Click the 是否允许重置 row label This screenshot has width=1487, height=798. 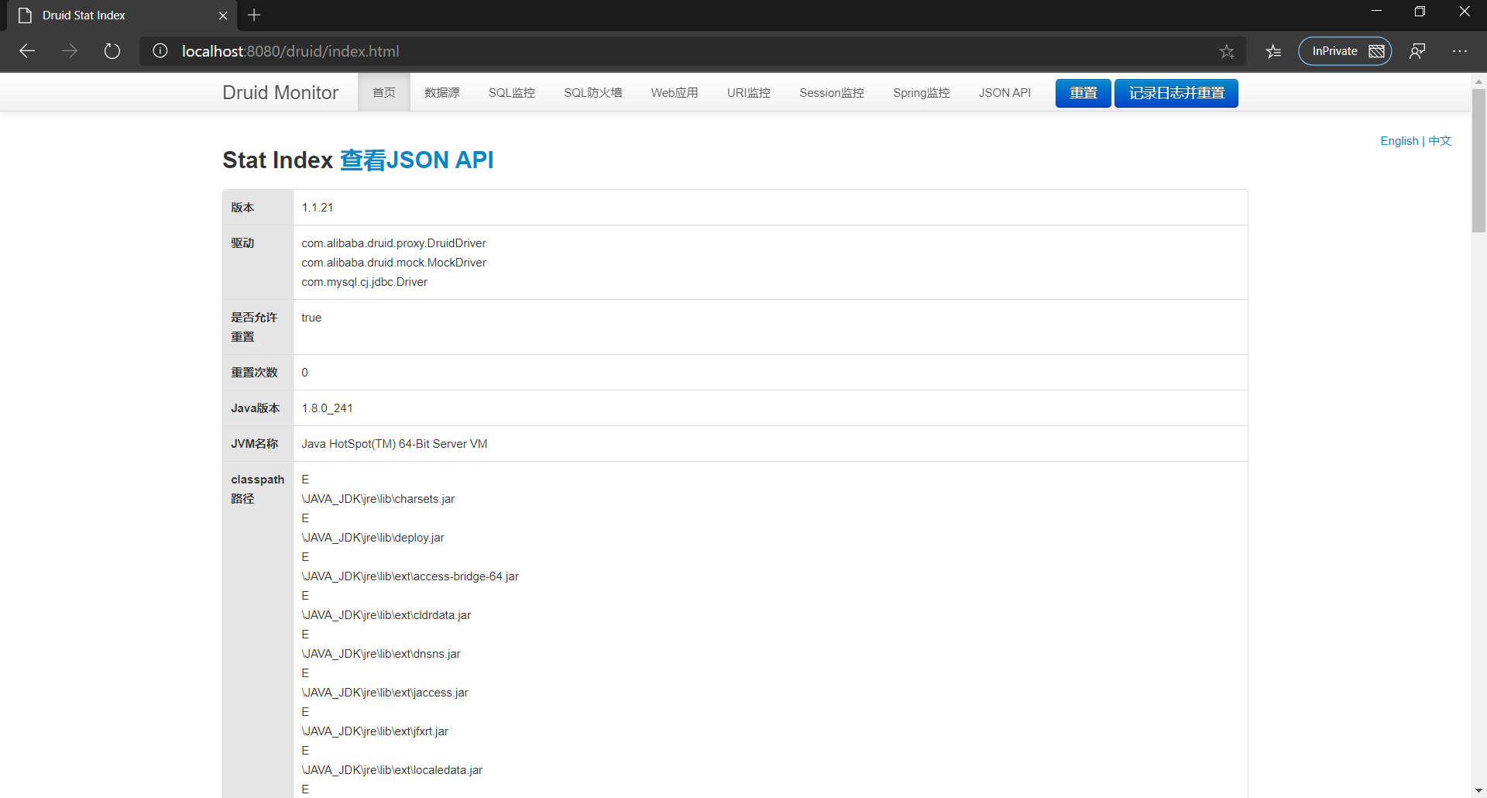click(x=254, y=327)
